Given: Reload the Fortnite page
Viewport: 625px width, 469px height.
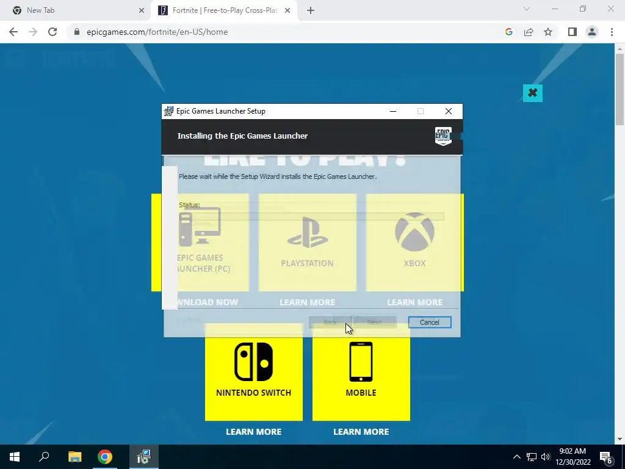Looking at the screenshot, I should click(x=52, y=32).
